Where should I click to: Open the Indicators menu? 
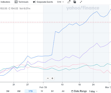[x=5, y=2]
